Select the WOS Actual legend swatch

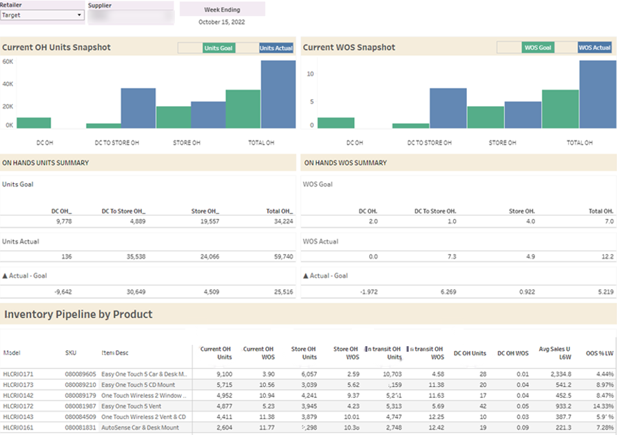point(594,47)
